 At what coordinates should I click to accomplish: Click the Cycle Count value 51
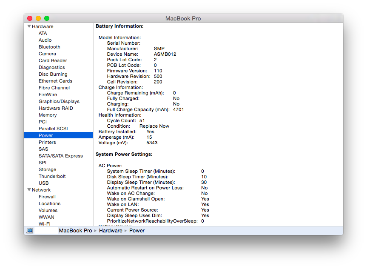click(x=142, y=120)
